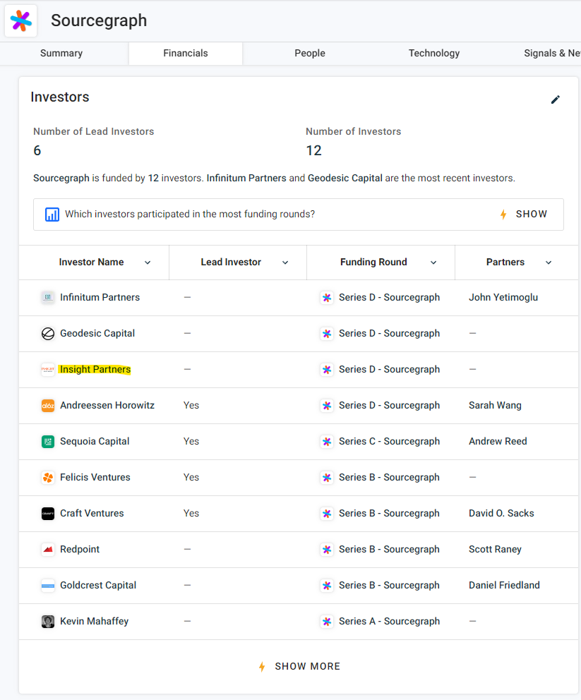Go to the Technology tab
The width and height of the screenshot is (581, 700).
click(434, 53)
